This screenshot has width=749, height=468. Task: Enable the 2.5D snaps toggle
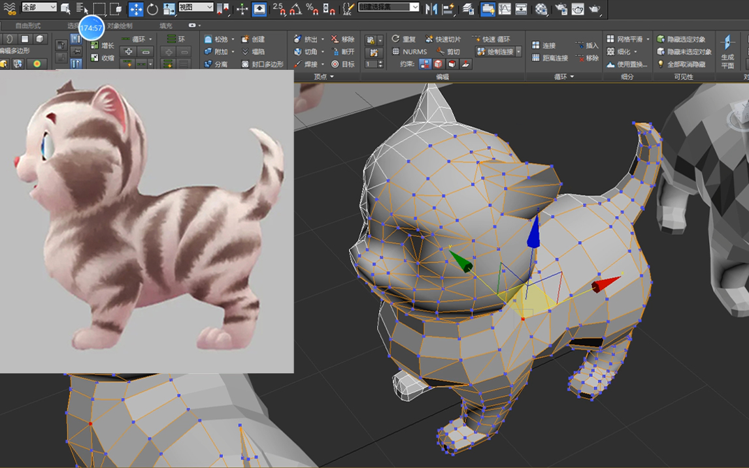(x=278, y=8)
